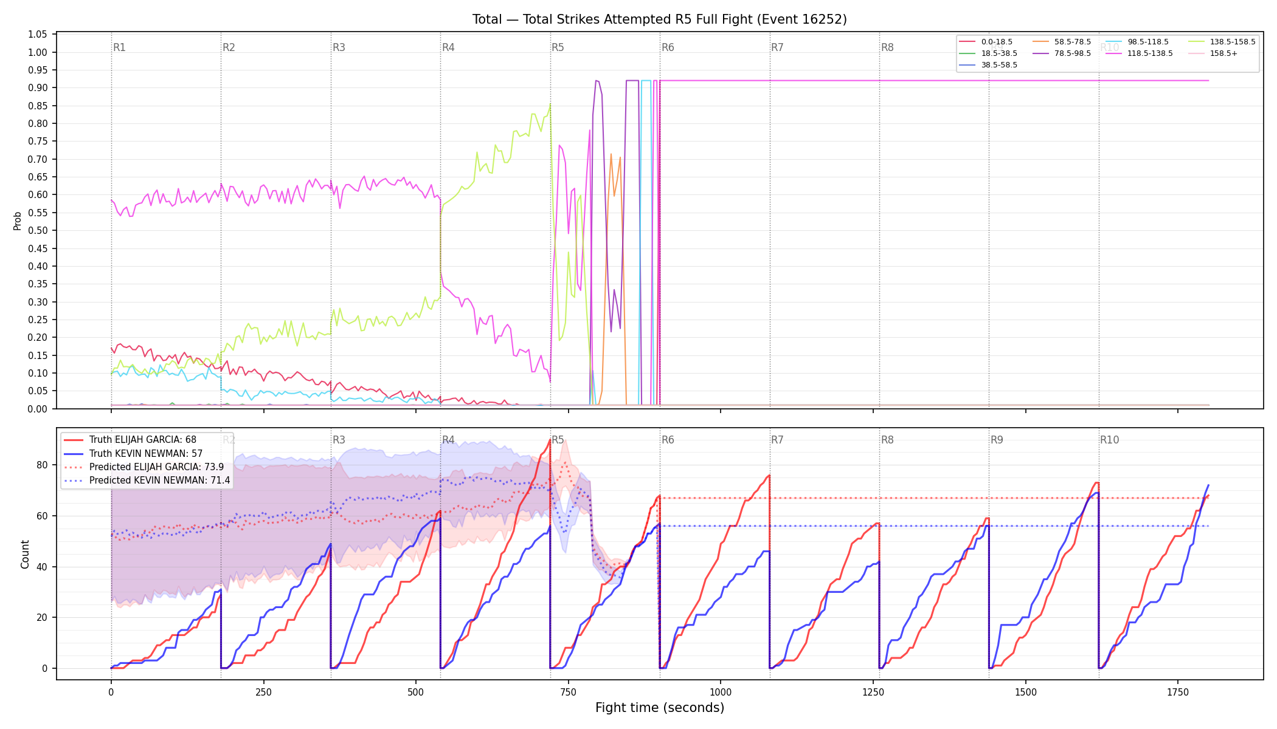Click the 'Count' y-axis label

coord(25,554)
